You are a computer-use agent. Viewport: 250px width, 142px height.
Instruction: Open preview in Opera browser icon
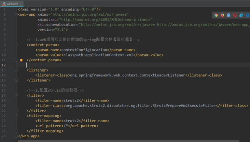(x=235, y=15)
